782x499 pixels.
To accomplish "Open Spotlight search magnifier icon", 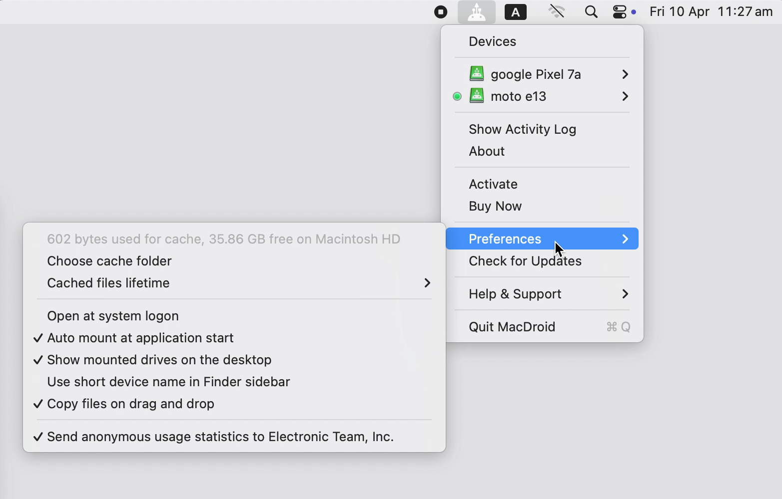I will tap(591, 12).
